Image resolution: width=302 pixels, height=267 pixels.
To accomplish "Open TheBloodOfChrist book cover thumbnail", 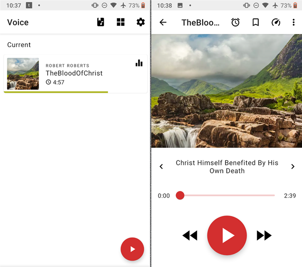I will point(23,74).
